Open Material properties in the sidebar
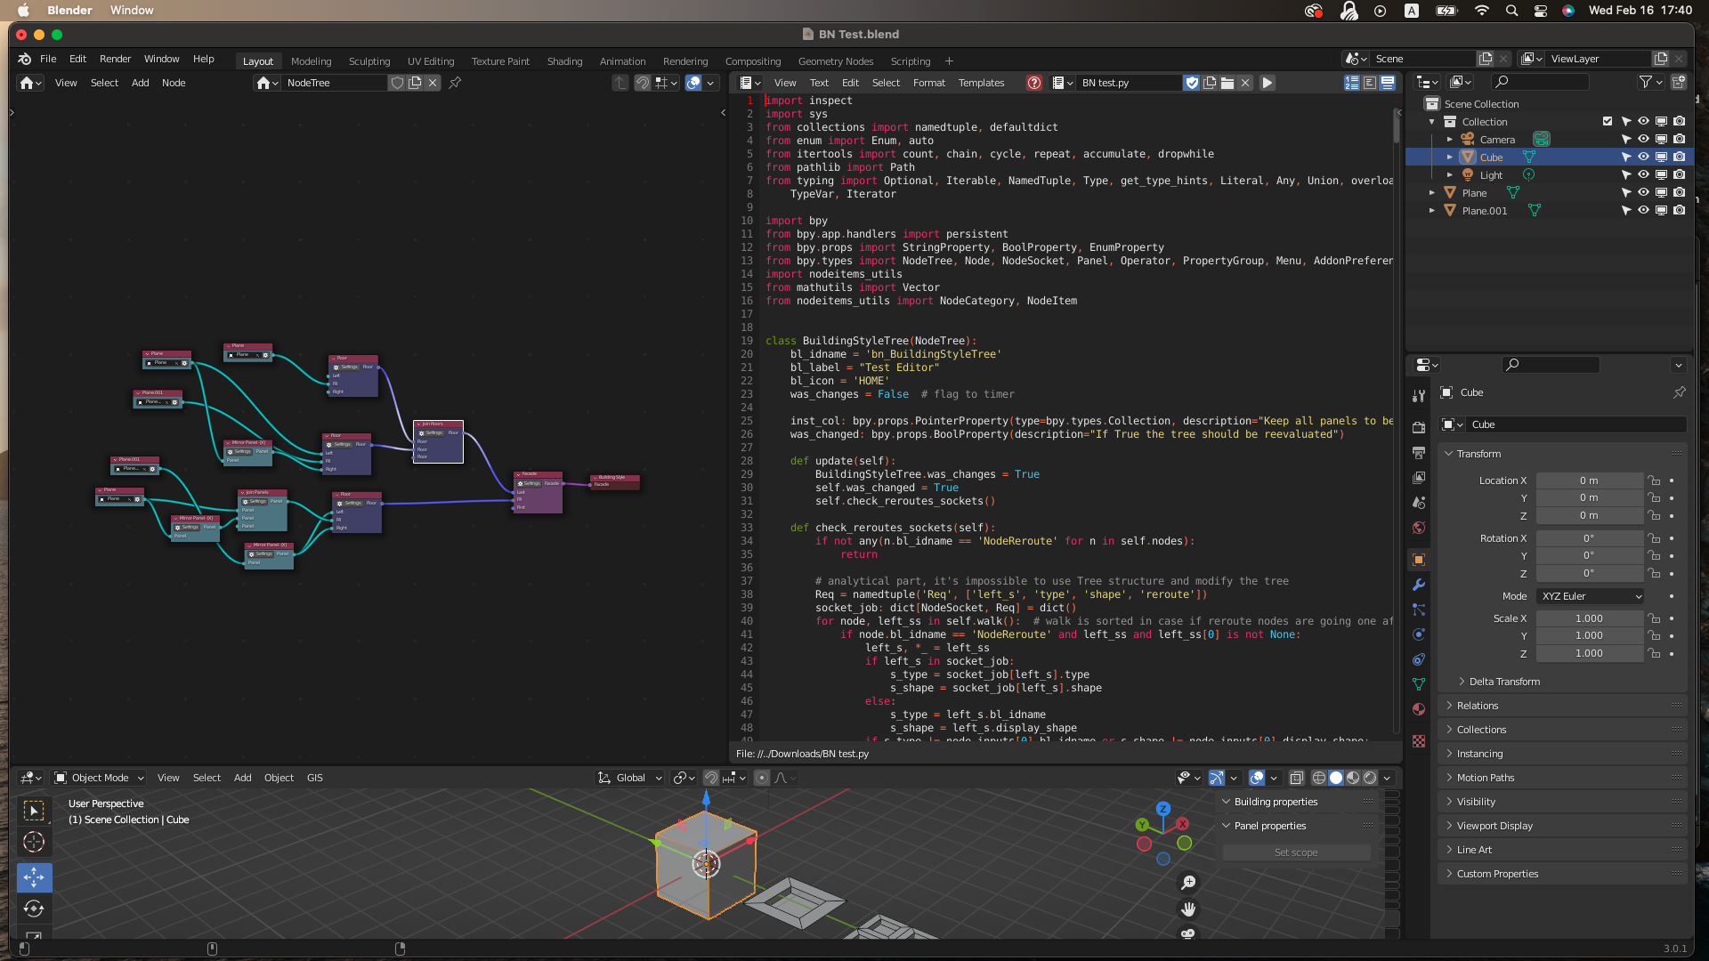 (x=1419, y=709)
